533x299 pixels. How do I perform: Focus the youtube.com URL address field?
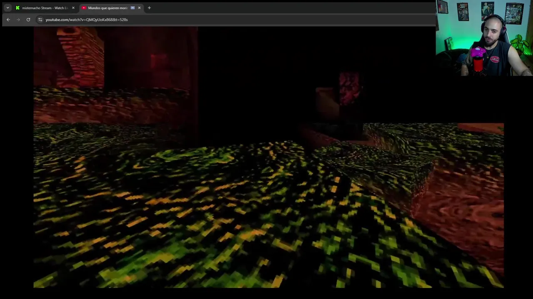pos(235,20)
